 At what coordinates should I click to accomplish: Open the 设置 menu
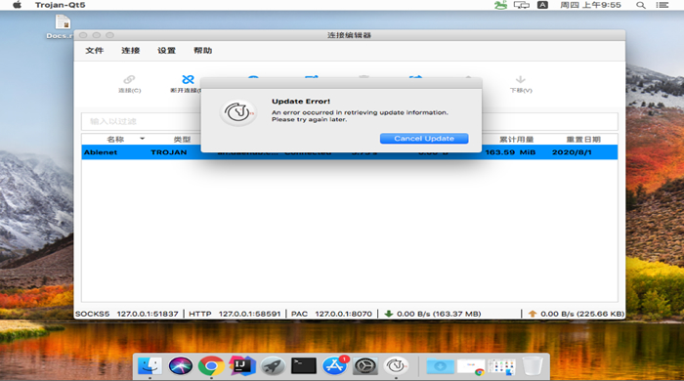tap(167, 51)
